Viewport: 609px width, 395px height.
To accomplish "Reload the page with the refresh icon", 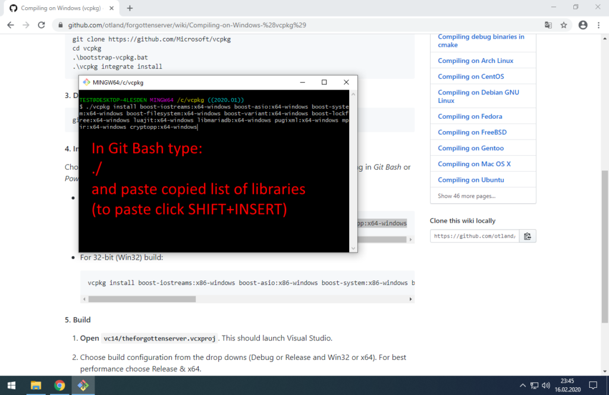I will click(x=41, y=25).
